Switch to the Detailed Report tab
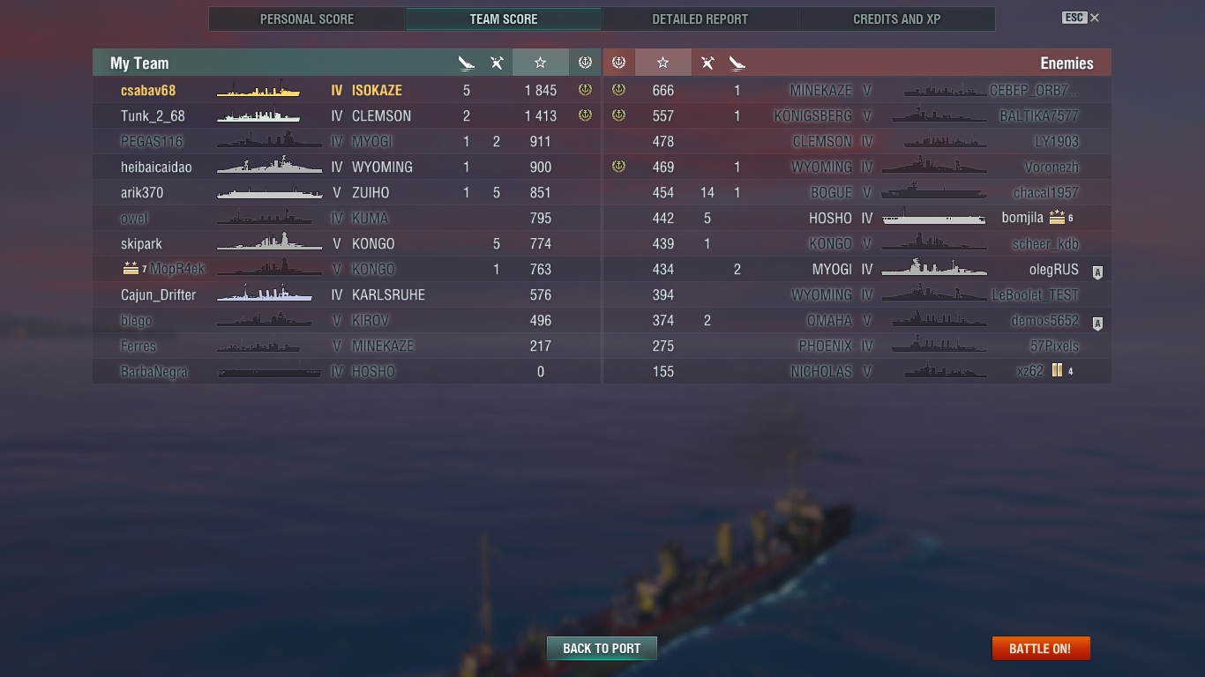This screenshot has width=1205, height=677. [700, 19]
